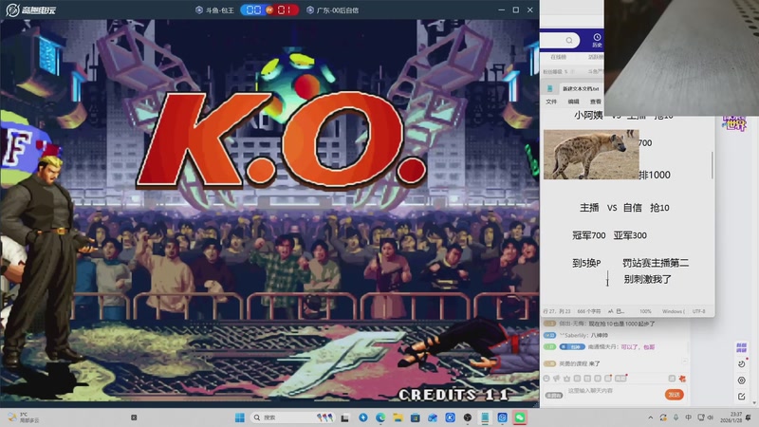
Task: Open Task View on the taskbar
Action: coord(345,418)
